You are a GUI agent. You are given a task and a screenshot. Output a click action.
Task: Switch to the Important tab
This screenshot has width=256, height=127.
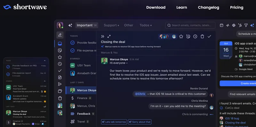coord(86,25)
